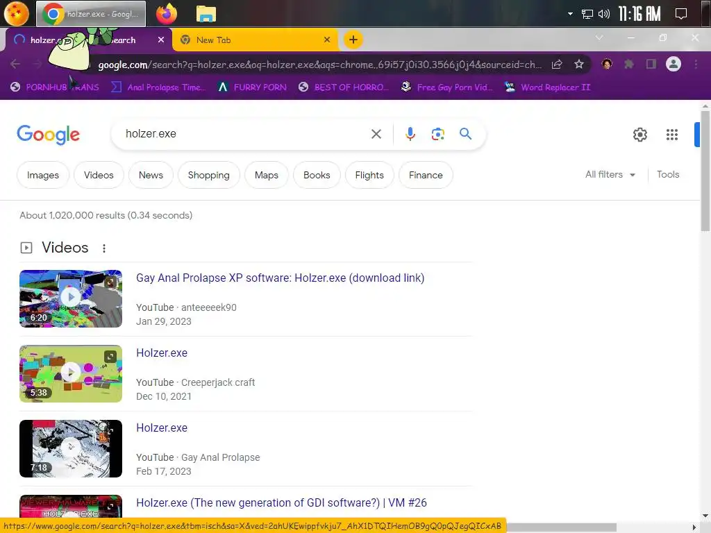Open the Chrome profile avatar
Image resolution: width=711 pixels, height=533 pixels.
[674, 65]
